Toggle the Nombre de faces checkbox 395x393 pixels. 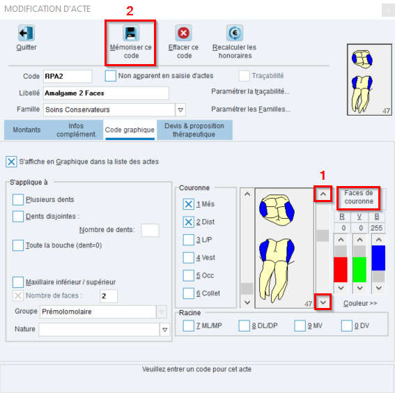[18, 295]
